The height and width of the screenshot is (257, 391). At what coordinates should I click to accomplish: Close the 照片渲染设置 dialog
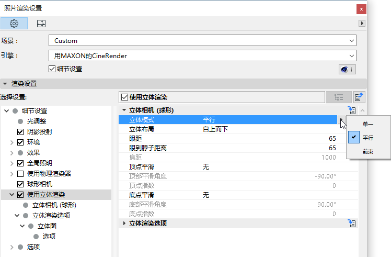[361, 9]
